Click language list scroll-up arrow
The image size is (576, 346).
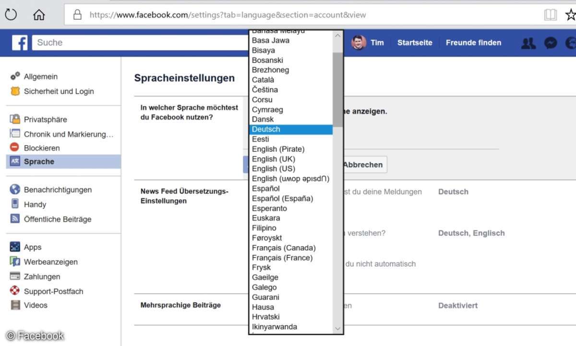pos(338,36)
